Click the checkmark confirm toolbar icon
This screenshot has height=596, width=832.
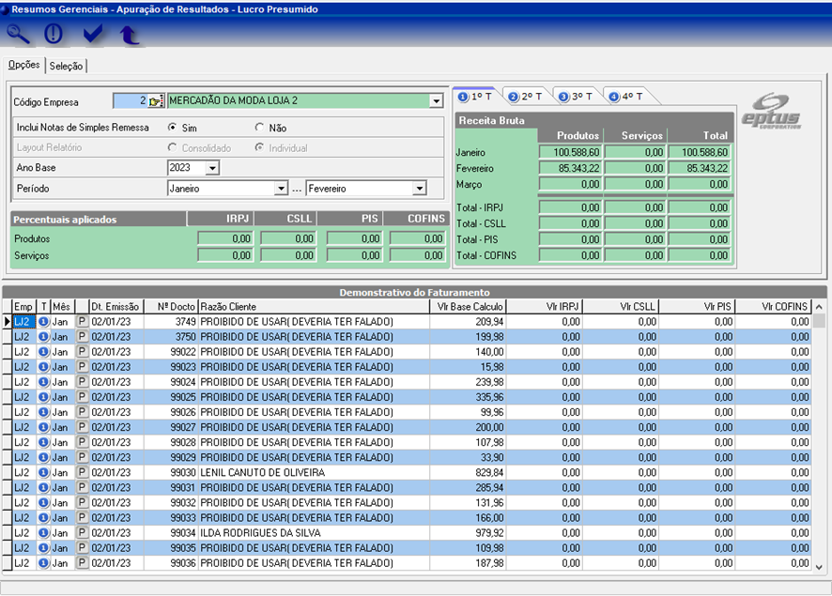coord(92,34)
